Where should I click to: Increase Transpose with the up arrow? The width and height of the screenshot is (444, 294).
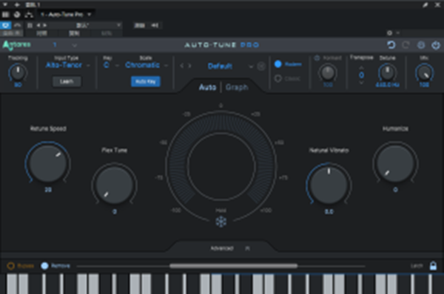(x=361, y=68)
